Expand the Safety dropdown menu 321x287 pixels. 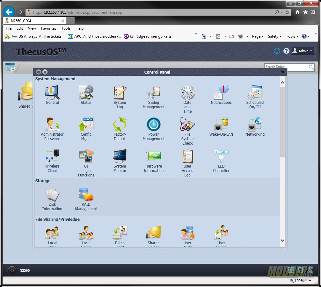(275, 36)
